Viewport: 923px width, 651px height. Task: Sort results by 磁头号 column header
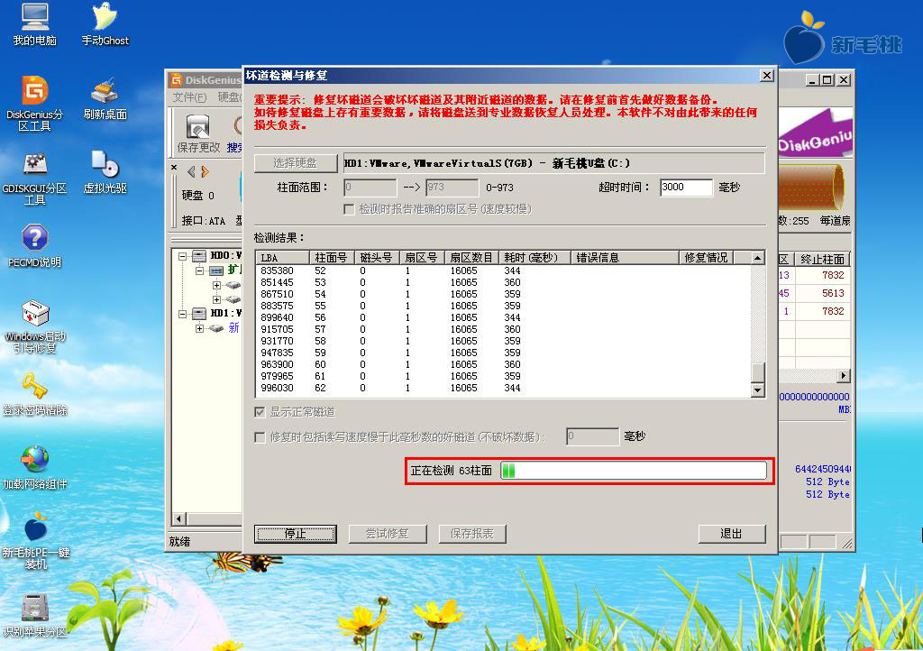pos(377,258)
